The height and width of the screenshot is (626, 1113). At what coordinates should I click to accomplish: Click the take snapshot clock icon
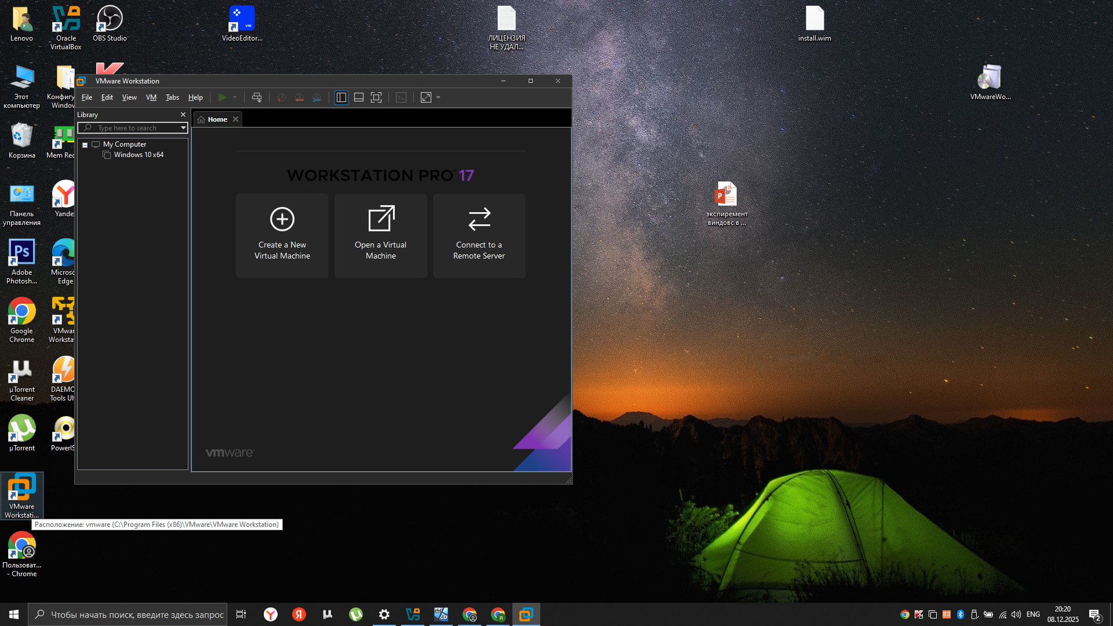[281, 97]
